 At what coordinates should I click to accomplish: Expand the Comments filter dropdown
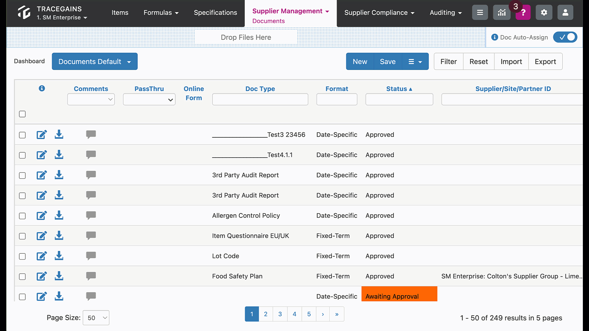91,99
